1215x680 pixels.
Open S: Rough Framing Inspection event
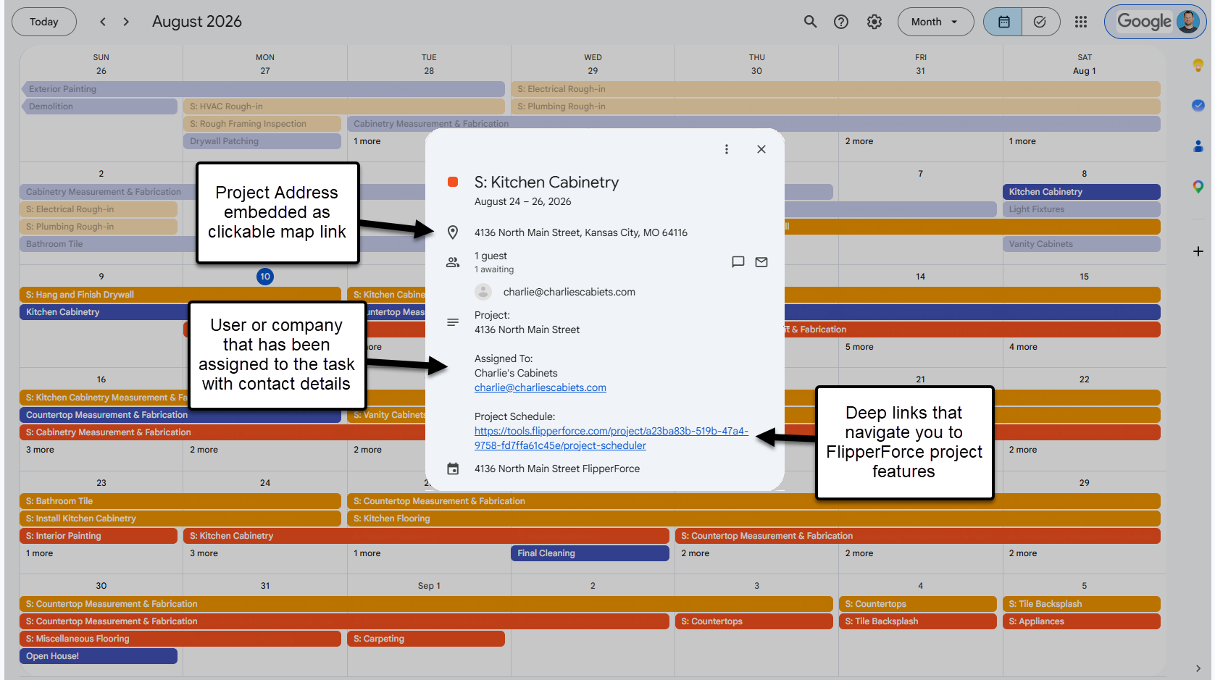(262, 124)
